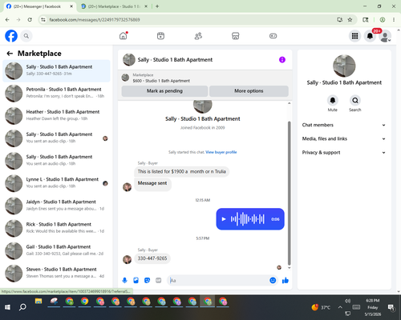401x320 pixels.
Task: Click the large profile picture in right panel
Action: tap(344, 66)
